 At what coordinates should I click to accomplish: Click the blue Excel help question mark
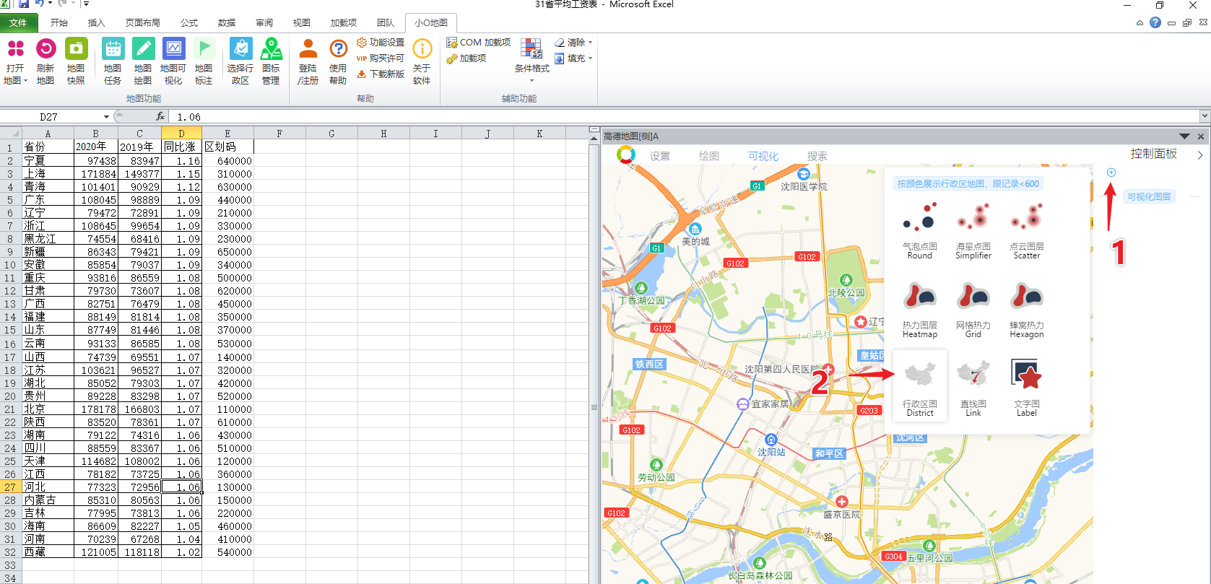pos(1155,22)
